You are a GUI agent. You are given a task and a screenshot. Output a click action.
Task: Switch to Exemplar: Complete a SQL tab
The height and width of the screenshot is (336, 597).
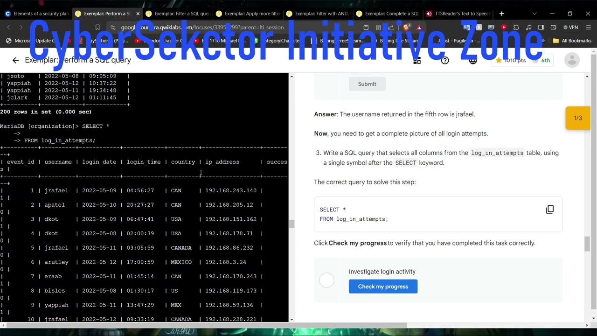(388, 14)
